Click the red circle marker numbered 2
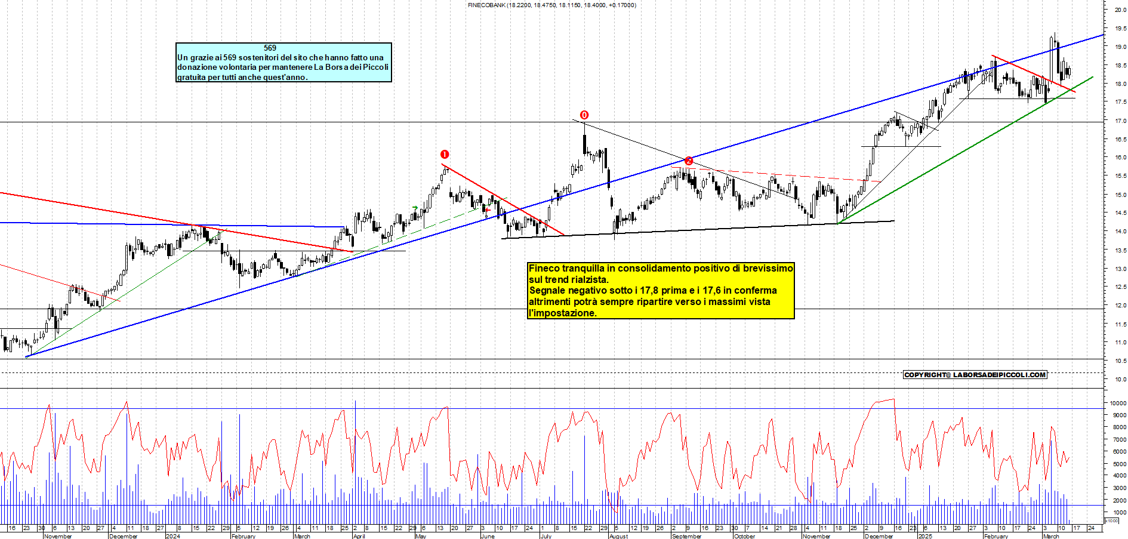This screenshot has width=1128, height=539. click(x=689, y=161)
